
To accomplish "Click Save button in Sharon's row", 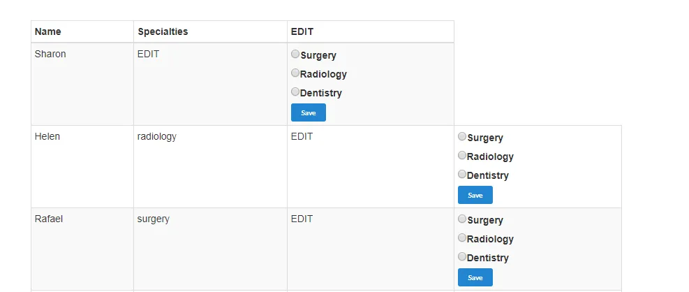I will (x=308, y=112).
